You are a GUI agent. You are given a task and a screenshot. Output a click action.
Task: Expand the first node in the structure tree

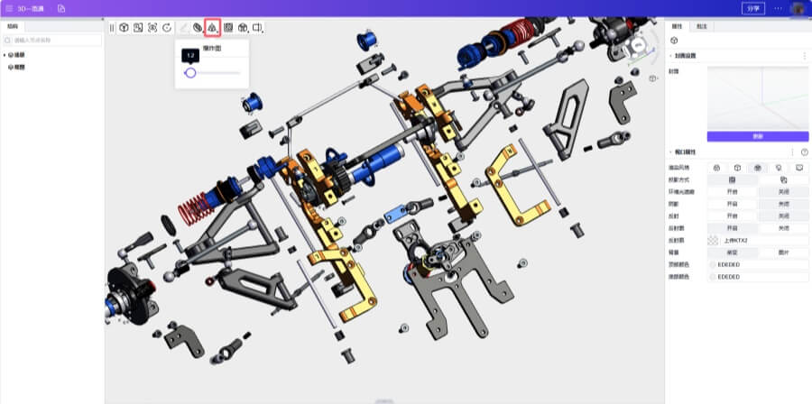(5, 55)
